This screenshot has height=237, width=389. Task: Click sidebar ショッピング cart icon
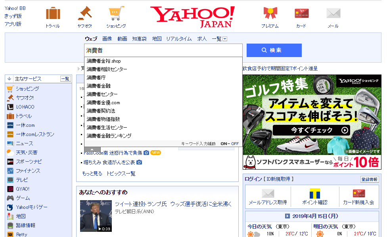(10, 89)
